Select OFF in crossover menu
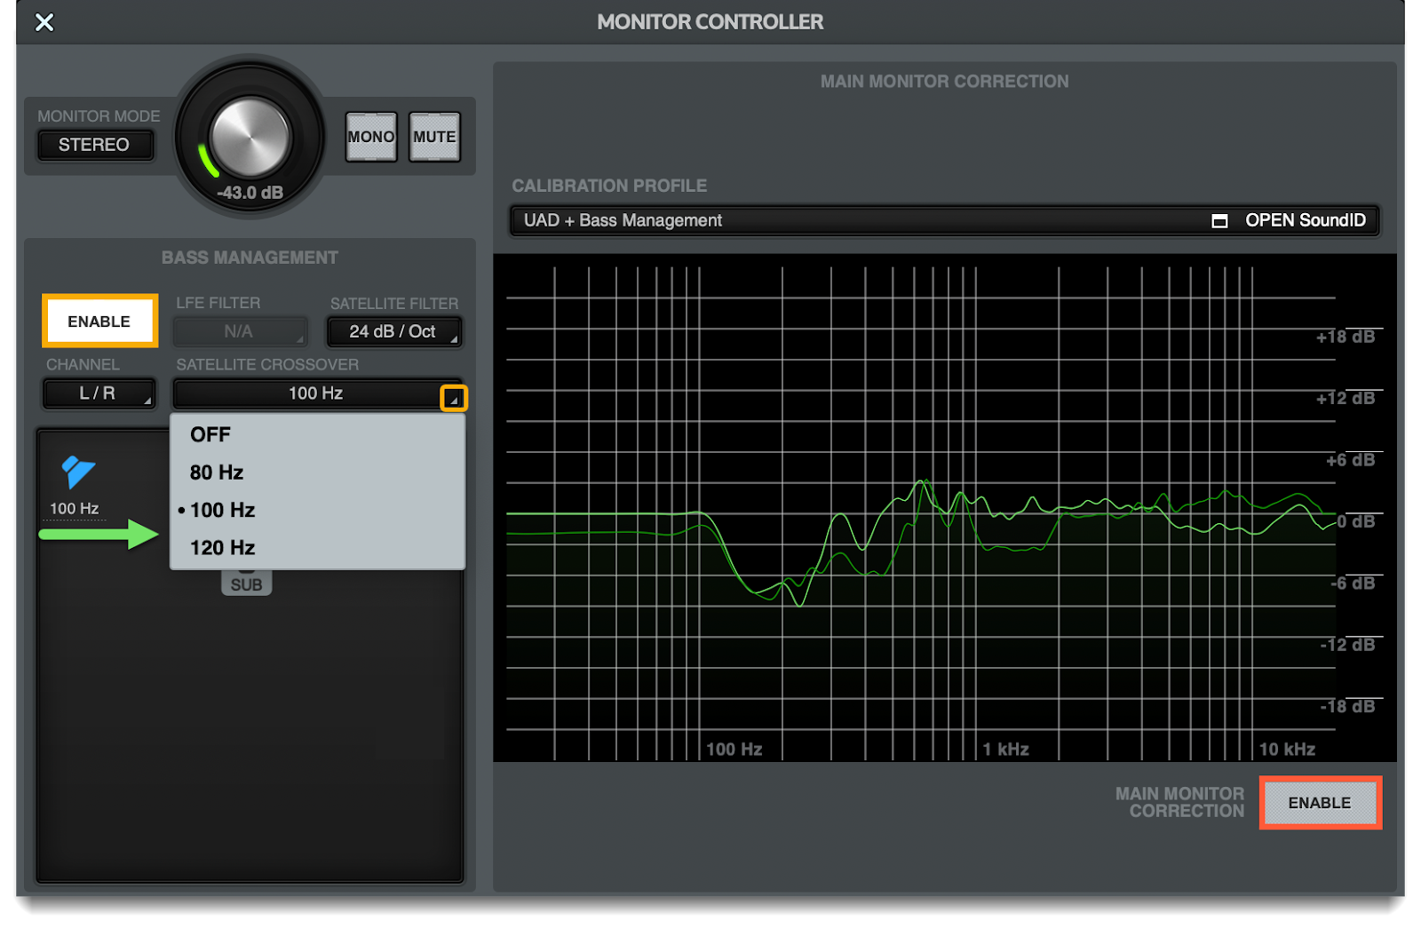 click(x=317, y=435)
